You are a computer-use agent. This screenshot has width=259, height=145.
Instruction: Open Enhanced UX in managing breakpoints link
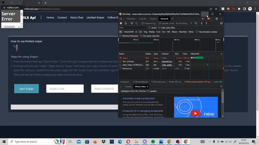point(143,111)
